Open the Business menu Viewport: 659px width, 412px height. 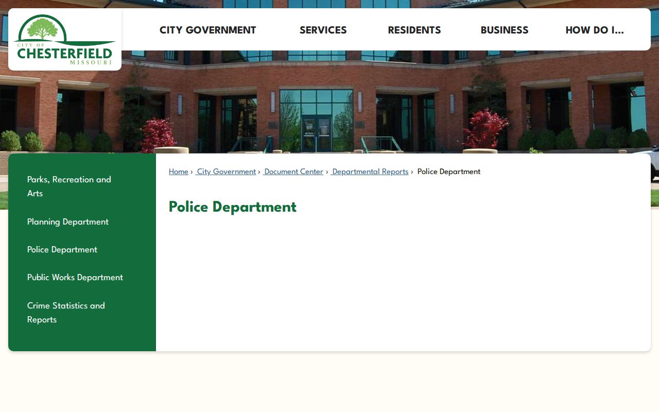click(505, 30)
